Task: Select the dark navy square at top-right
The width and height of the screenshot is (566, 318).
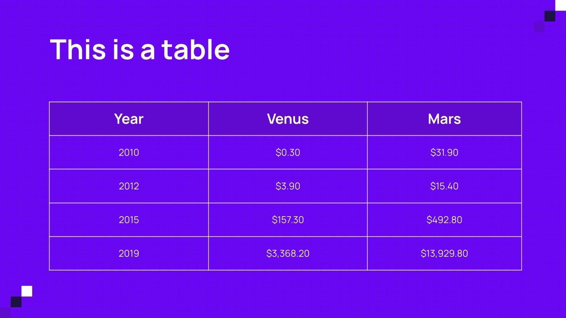Action: click(550, 16)
